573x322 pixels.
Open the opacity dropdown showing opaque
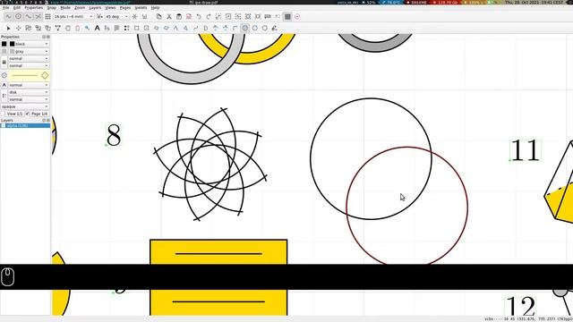pos(25,106)
